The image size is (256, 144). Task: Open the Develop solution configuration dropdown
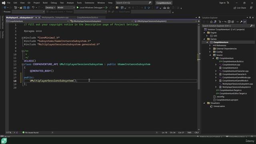[50, 8]
